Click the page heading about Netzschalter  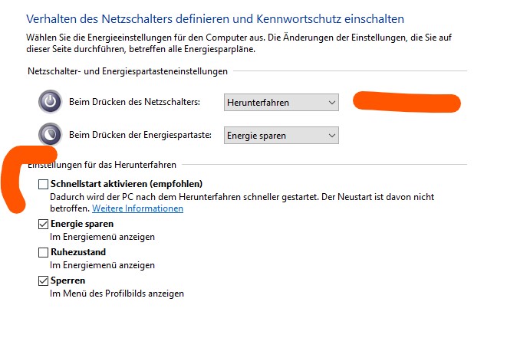pyautogui.click(x=215, y=18)
